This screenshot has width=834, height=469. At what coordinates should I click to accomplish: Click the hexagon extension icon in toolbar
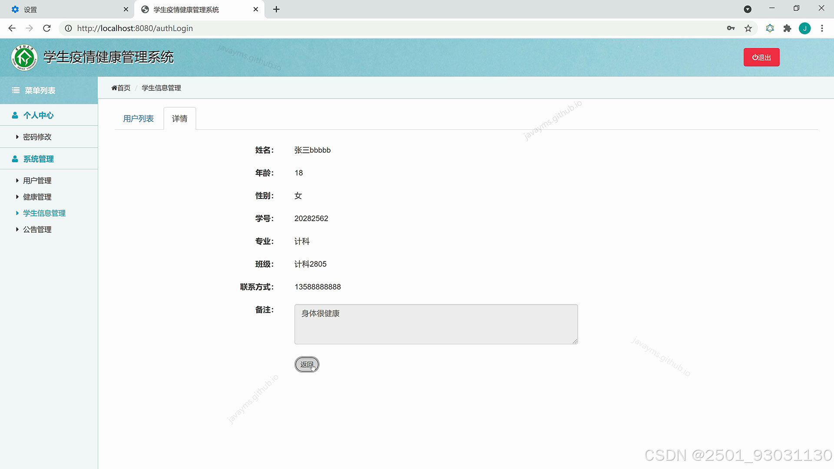click(770, 28)
